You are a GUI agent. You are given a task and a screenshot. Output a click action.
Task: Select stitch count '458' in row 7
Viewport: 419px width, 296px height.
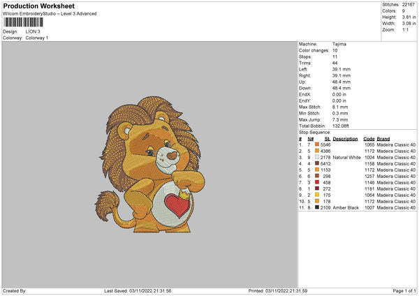[327, 182]
